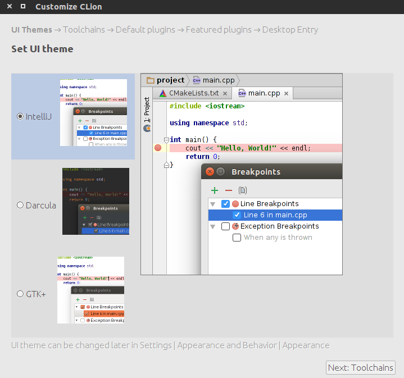The height and width of the screenshot is (378, 404).
Task: Maximize the Customize CLion window
Action: click(x=23, y=6)
